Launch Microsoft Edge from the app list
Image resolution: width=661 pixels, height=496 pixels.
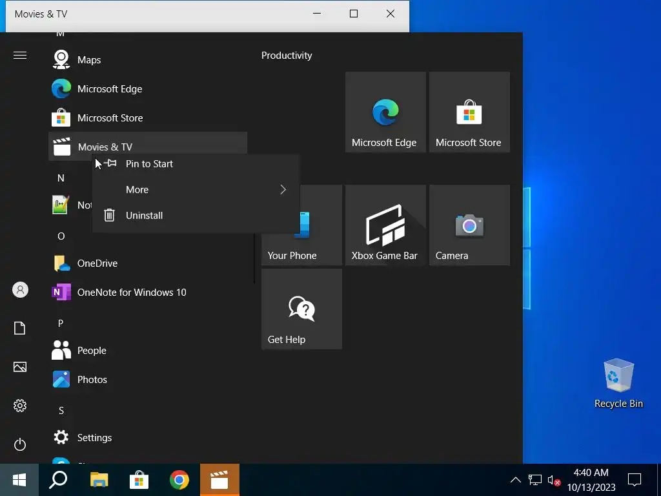point(148,89)
